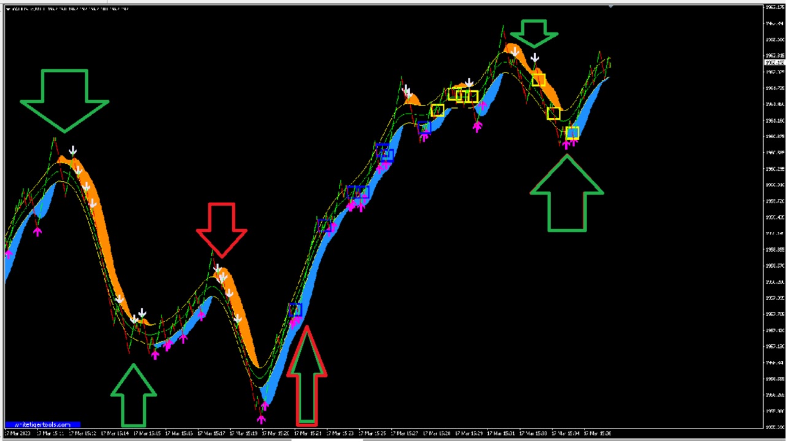Open the whitetigertools.com link

click(42, 424)
